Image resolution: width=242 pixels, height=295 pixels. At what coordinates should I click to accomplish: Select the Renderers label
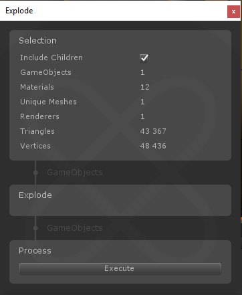pyautogui.click(x=39, y=116)
